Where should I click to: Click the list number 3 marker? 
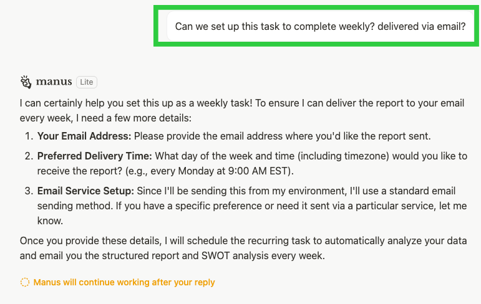[x=27, y=191]
